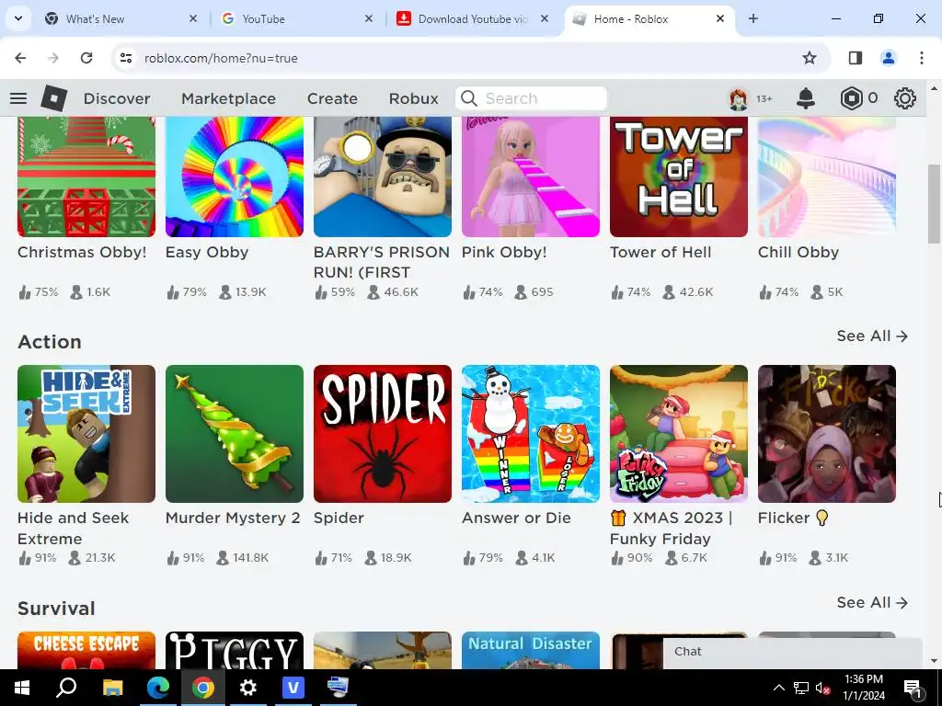Click the 13+ age label

pos(764,98)
